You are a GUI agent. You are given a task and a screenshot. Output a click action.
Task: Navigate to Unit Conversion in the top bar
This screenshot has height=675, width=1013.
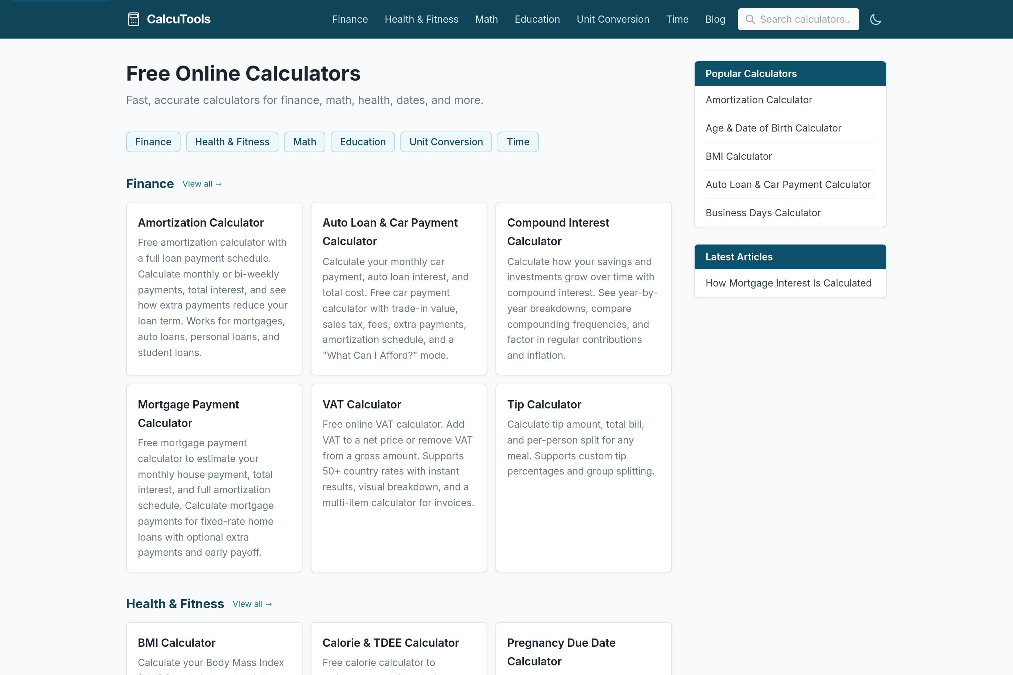click(613, 19)
